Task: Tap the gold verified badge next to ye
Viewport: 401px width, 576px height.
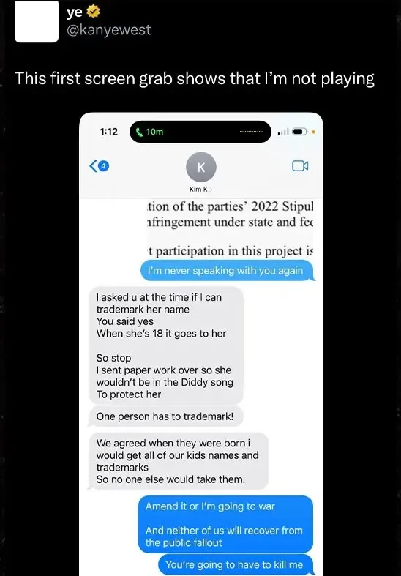Action: pos(93,12)
